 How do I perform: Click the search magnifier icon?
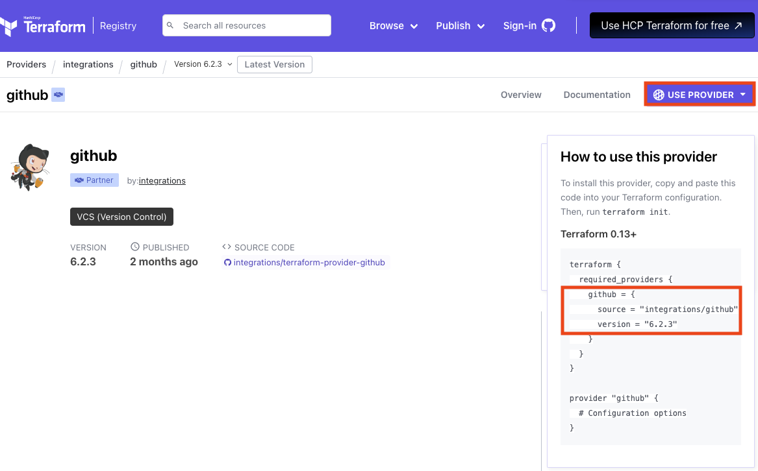(170, 25)
